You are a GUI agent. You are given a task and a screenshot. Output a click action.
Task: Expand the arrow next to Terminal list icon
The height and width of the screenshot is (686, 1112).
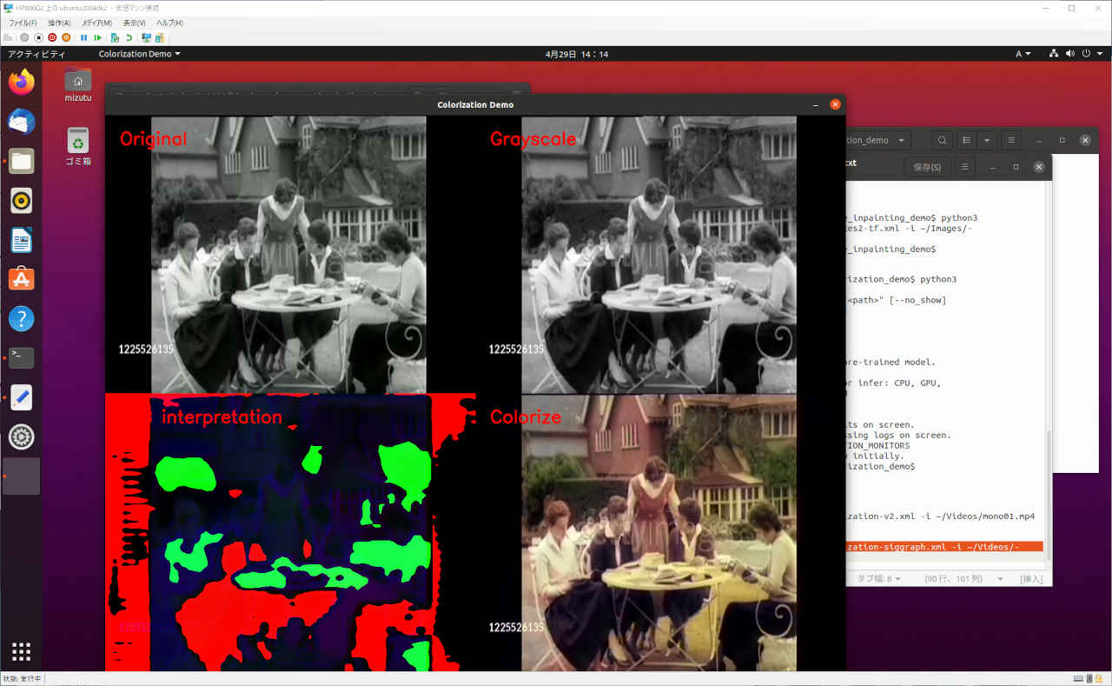point(987,140)
